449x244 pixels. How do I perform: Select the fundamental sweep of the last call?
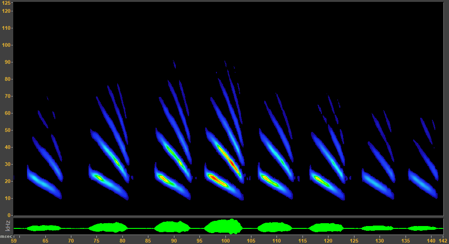pos(423,184)
